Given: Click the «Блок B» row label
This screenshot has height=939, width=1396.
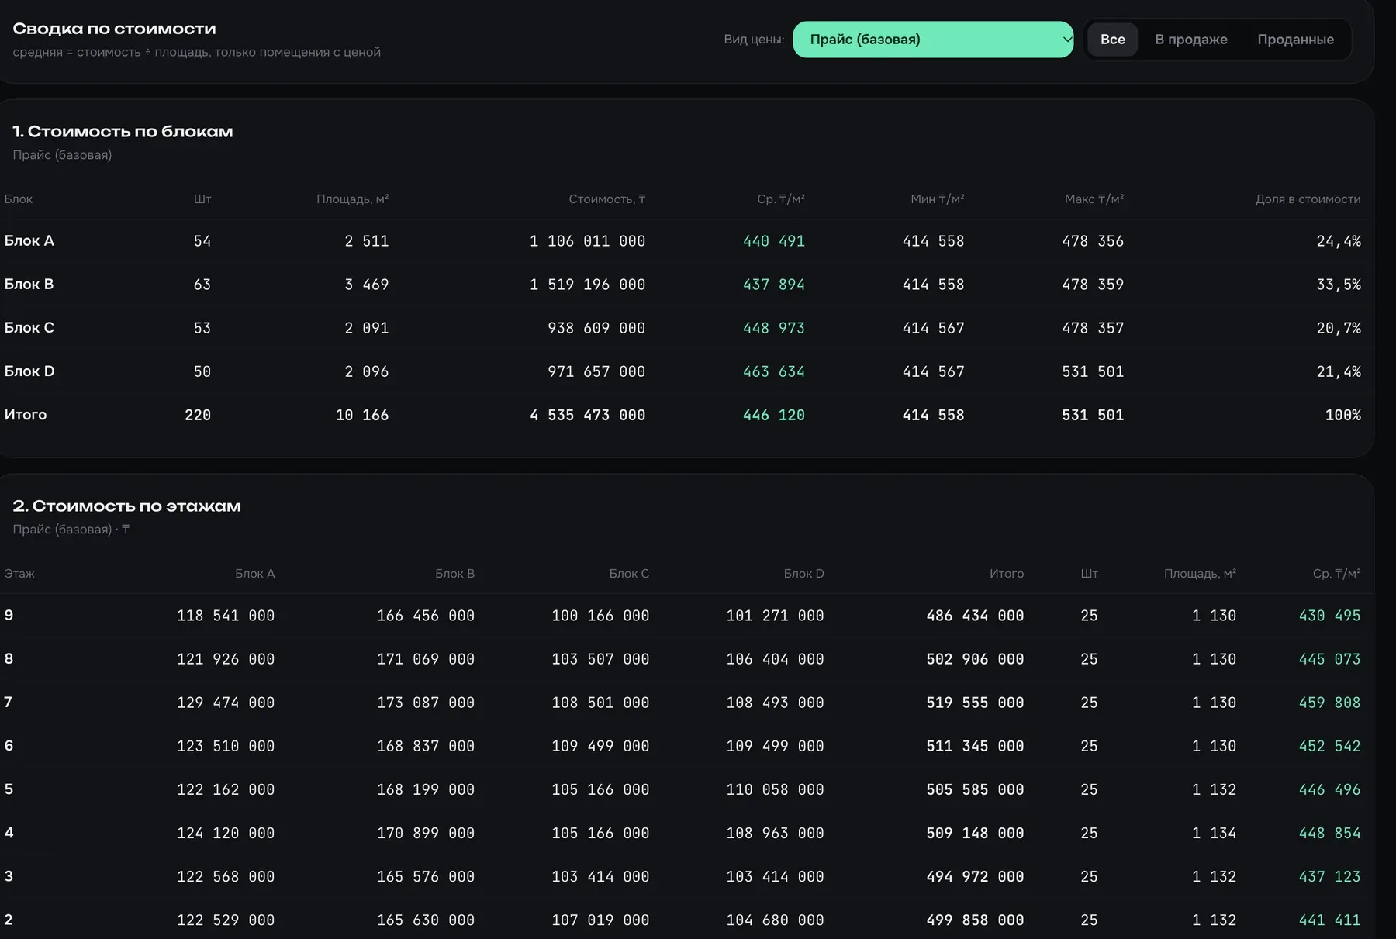Looking at the screenshot, I should [x=29, y=285].
